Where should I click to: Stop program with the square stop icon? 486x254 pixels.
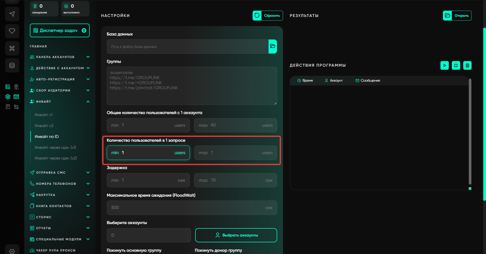coord(456,65)
